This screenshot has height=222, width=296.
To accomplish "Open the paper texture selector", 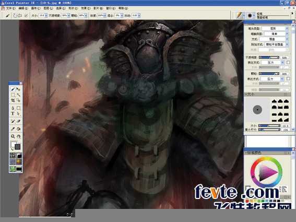I will pyautogui.click(x=13, y=156).
